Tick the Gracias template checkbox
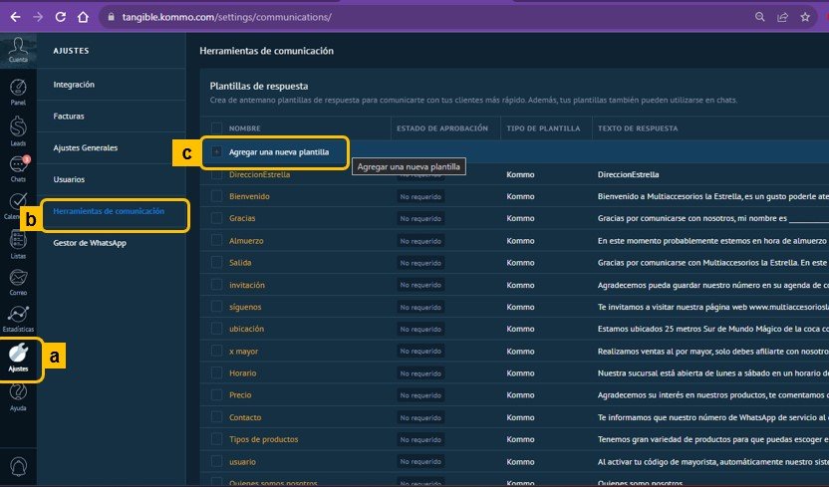 point(217,218)
